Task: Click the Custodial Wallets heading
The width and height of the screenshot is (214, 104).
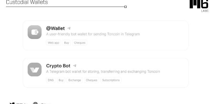Action: click(27, 2)
